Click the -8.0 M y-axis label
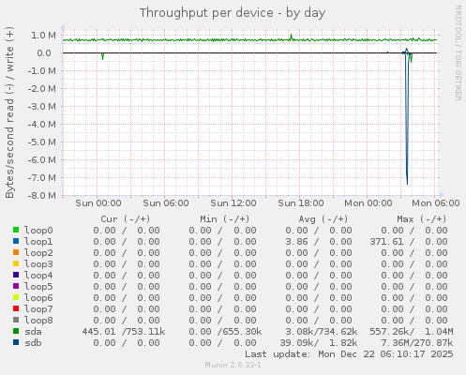This screenshot has height=375, width=466. 41,196
